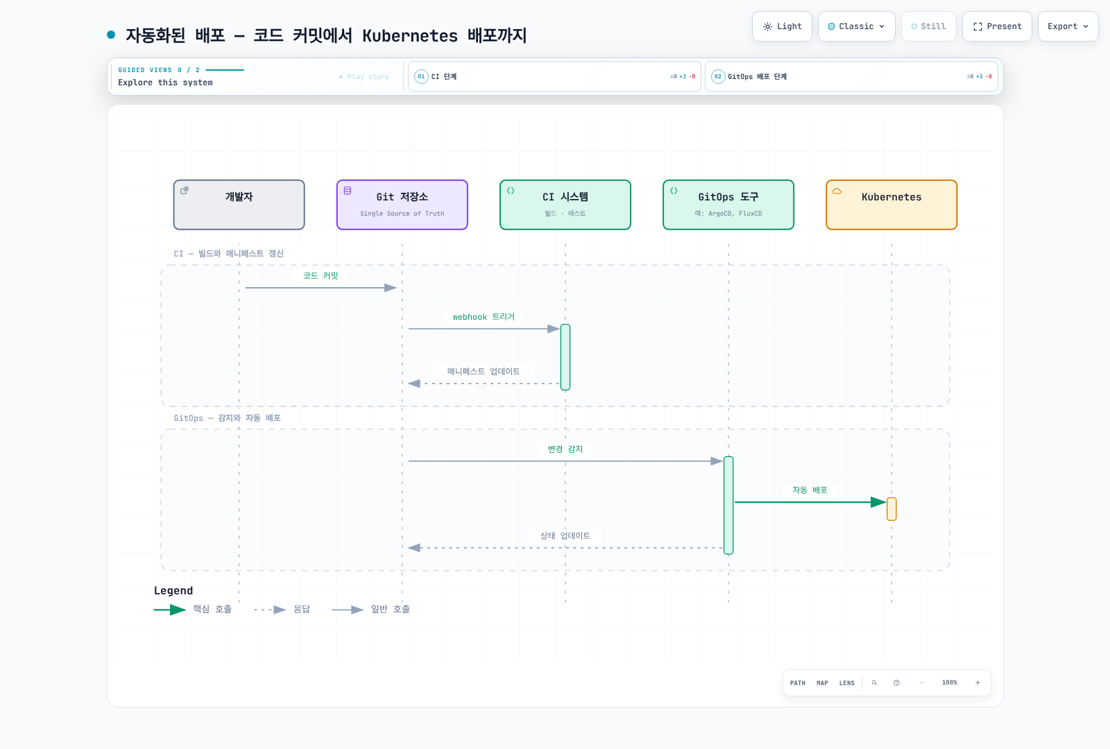Screen dimensions: 1110x749
Task: Select the 매니페스트 업데이트 response label
Action: 484,372
